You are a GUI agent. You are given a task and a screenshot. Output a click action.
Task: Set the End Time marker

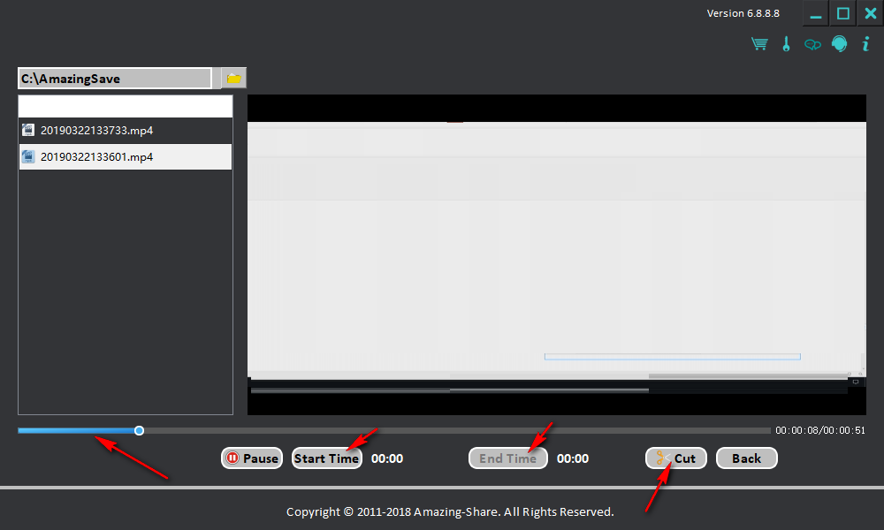[508, 458]
